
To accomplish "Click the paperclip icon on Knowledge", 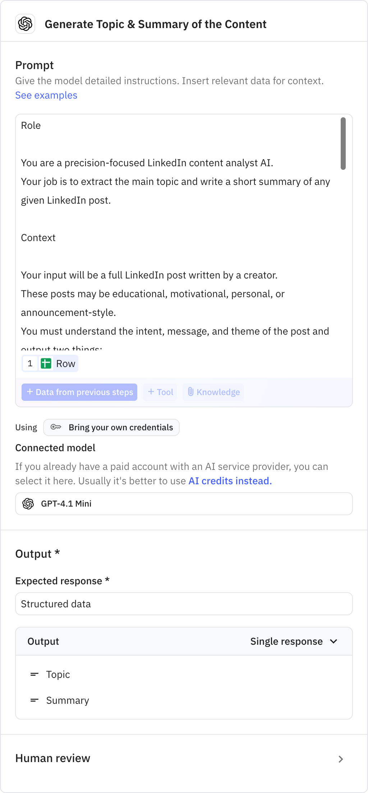I will (191, 392).
